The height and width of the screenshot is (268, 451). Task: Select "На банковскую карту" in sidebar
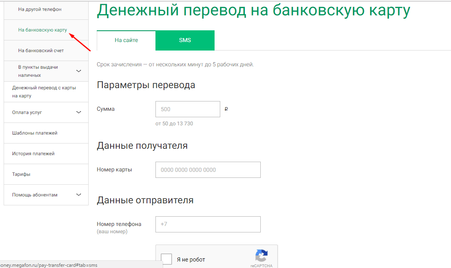pos(43,30)
